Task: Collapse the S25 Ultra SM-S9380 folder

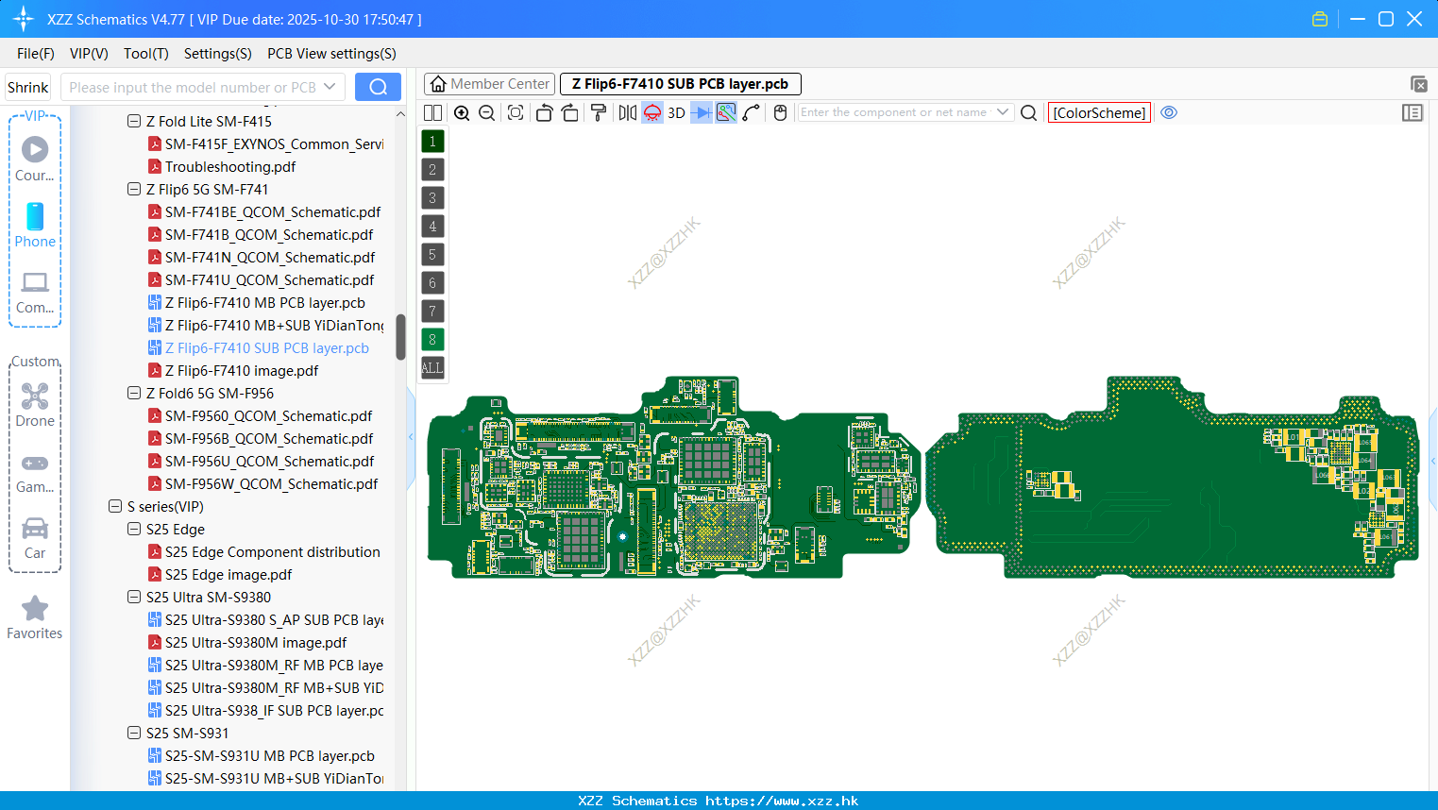Action: tap(134, 597)
